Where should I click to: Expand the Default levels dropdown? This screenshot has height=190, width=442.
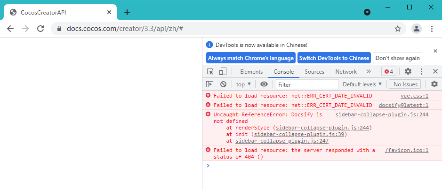362,84
